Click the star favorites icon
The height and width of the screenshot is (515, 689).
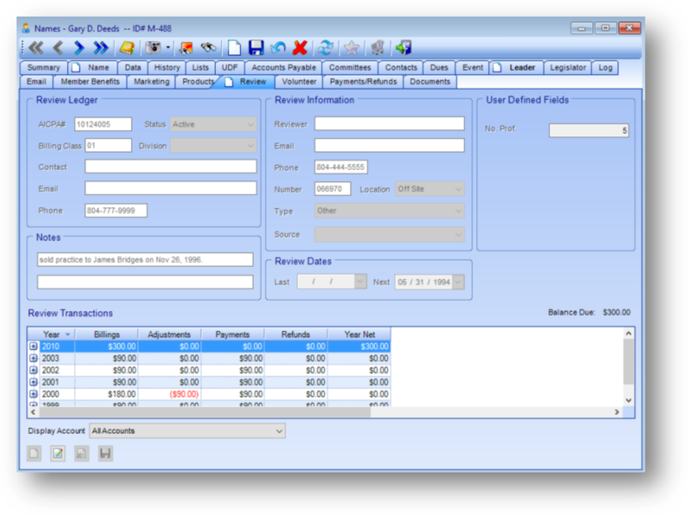352,48
